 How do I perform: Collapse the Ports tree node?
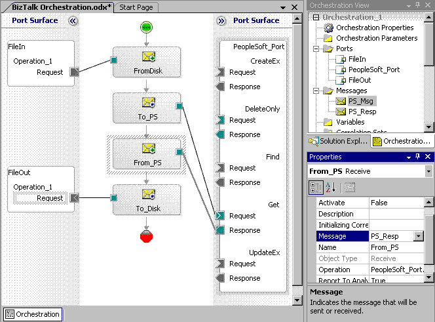pos(316,49)
